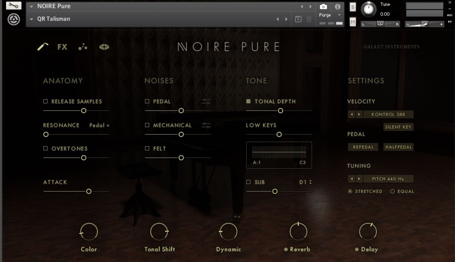Image resolution: width=455 pixels, height=262 pixels.
Task: Click the Galaxy Instruments logo
Action: coord(392,47)
